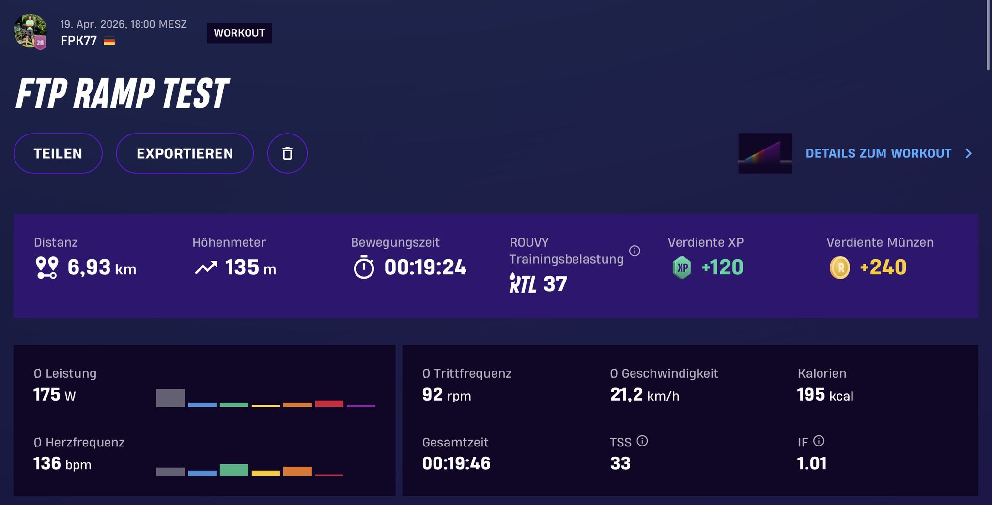Click the info icon next to IF
Viewport: 992px width, 505px height.
point(819,441)
